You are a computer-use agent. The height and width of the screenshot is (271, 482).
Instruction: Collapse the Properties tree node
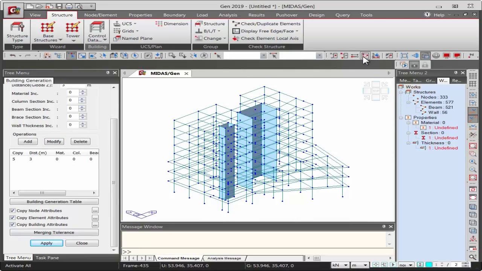pos(401,117)
